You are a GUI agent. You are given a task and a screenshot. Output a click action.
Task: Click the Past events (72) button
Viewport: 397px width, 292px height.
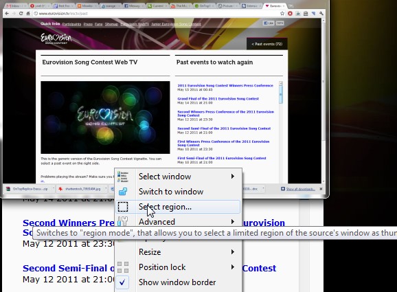pyautogui.click(x=267, y=44)
